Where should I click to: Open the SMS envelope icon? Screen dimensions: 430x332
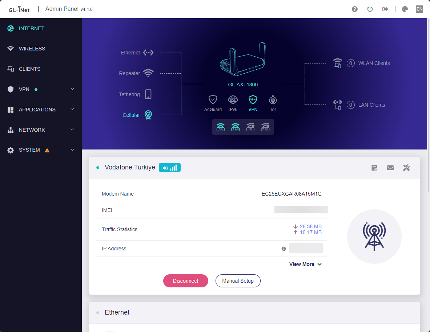[390, 168]
